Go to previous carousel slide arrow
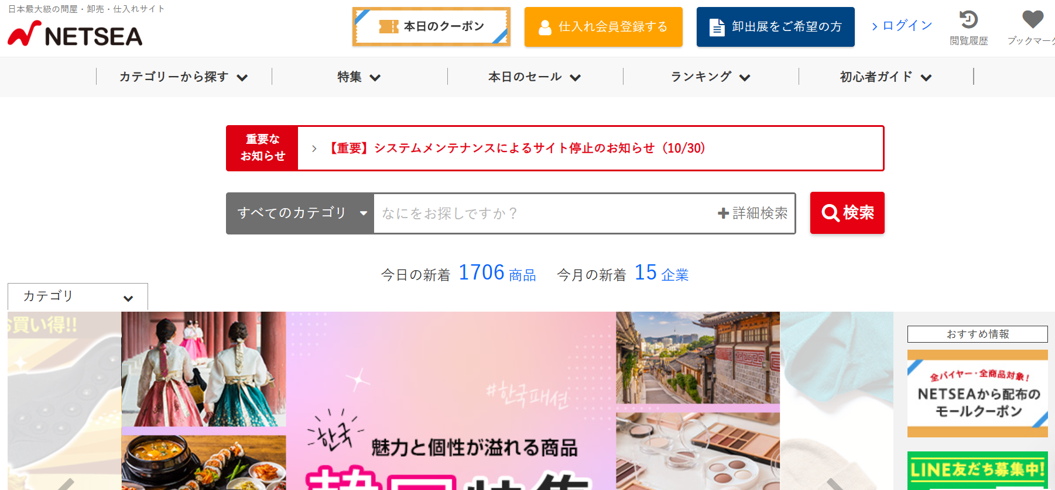Image resolution: width=1055 pixels, height=490 pixels. 66,485
